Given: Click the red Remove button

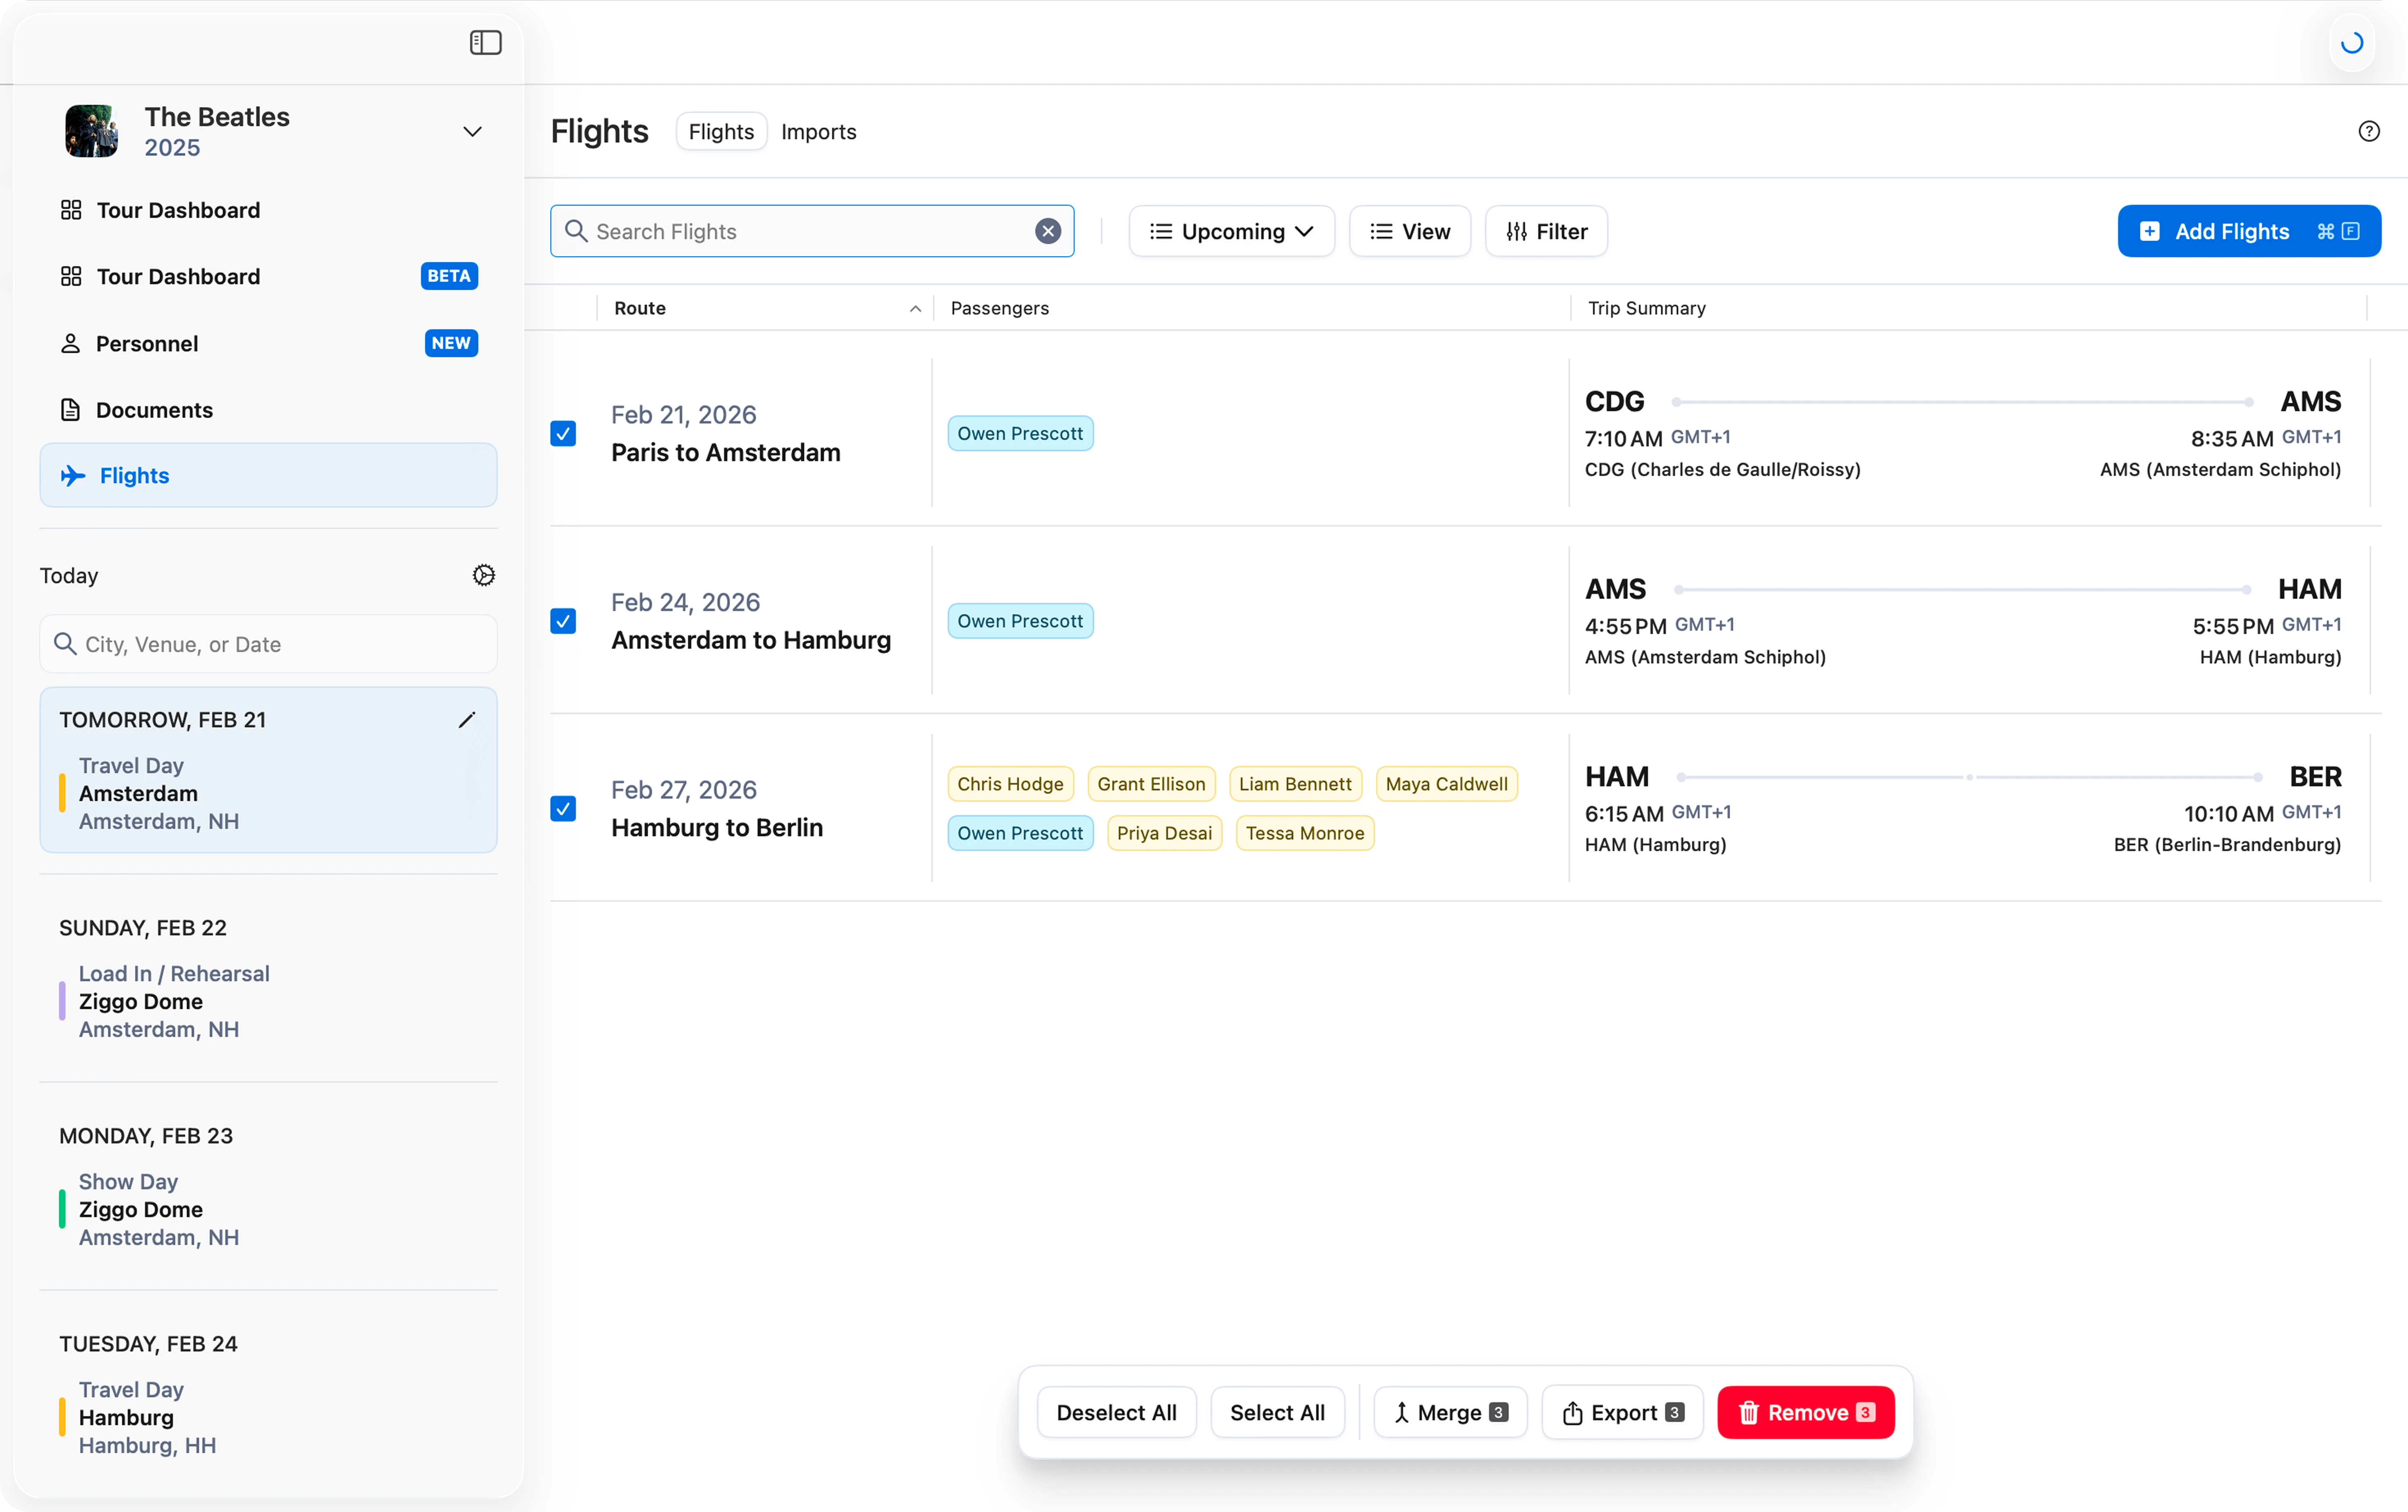Looking at the screenshot, I should click(1805, 1412).
